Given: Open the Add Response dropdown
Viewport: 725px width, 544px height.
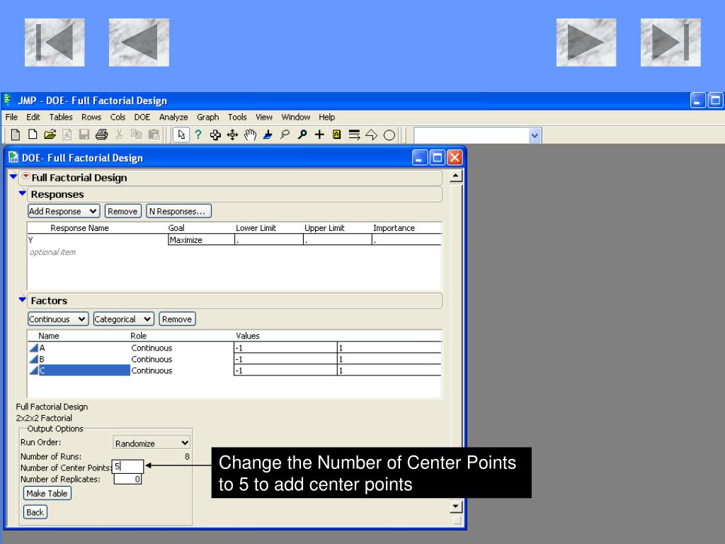Looking at the screenshot, I should 64,211.
